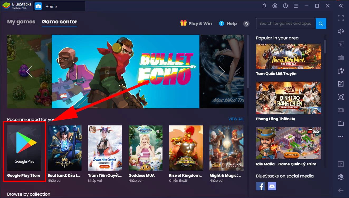Screen dimensions: 349x198
Task: Click VIEW ALL for recommended games
Action: [236, 119]
